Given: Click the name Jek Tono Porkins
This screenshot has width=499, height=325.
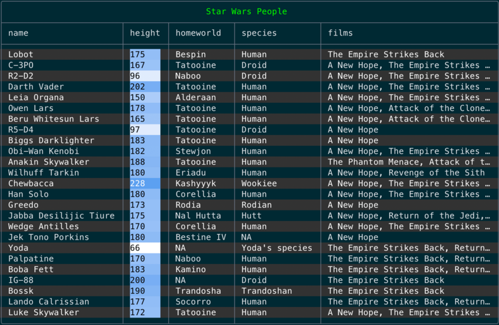Looking at the screenshot, I should [x=49, y=237].
